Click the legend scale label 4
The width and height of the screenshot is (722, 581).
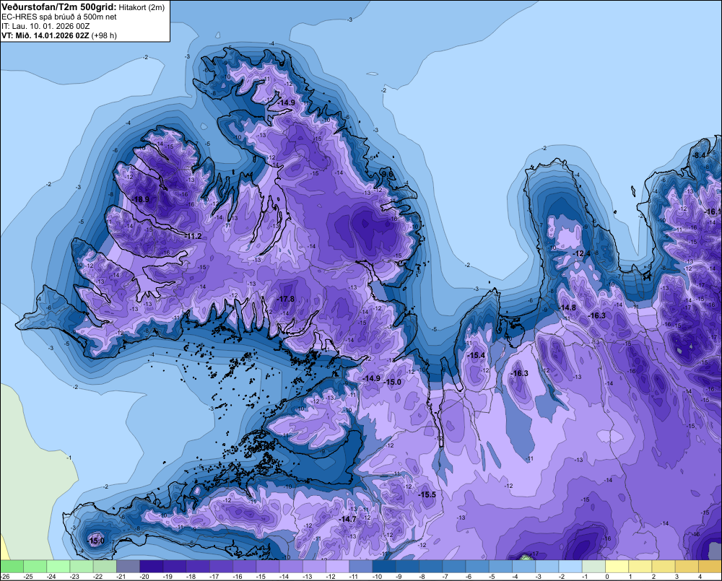pyautogui.click(x=700, y=577)
